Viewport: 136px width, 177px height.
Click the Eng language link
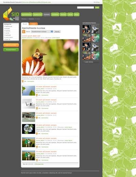(98, 2)
